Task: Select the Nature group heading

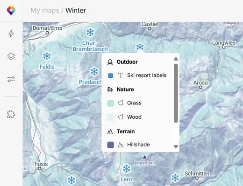Action: click(125, 90)
